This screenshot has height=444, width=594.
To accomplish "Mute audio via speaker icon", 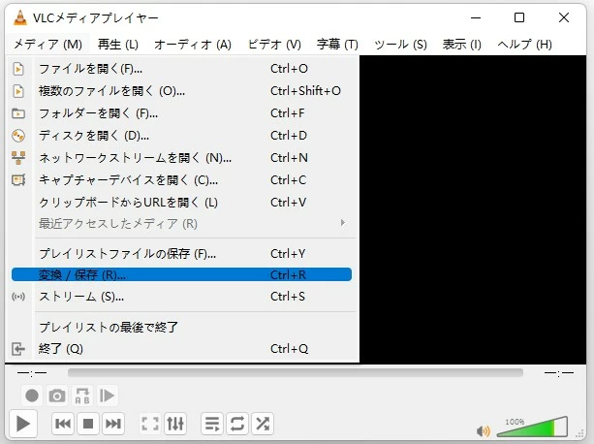I will (x=482, y=430).
